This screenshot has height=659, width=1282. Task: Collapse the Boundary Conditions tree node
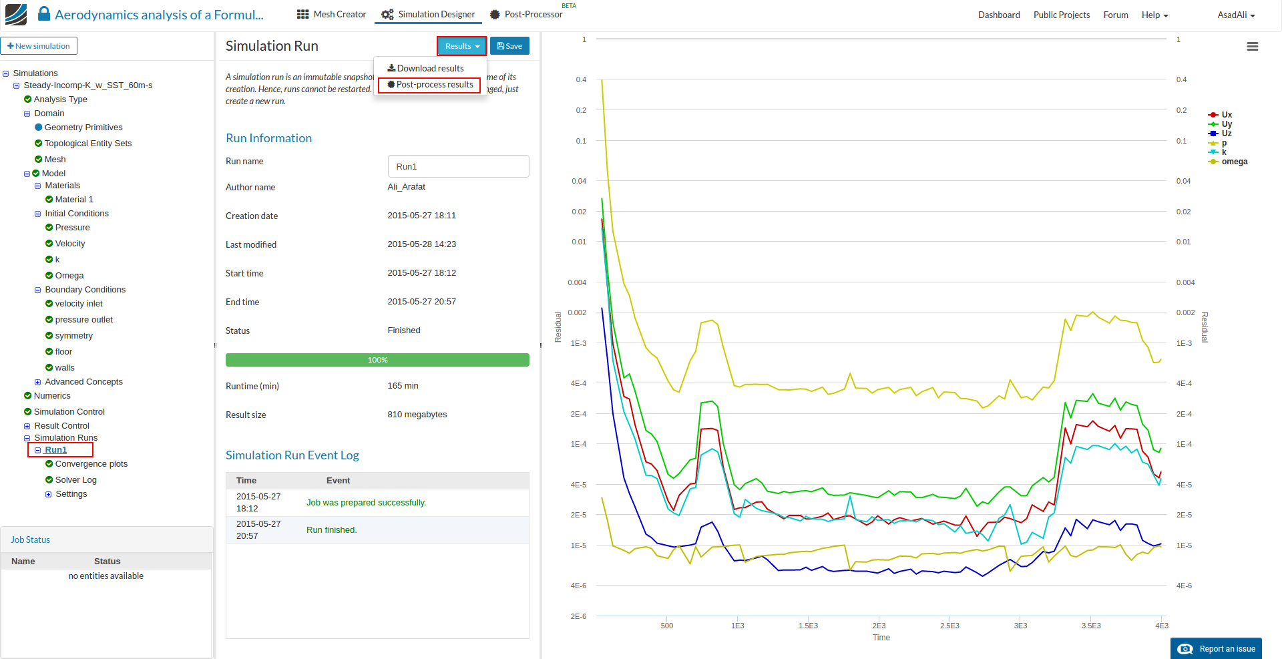38,290
